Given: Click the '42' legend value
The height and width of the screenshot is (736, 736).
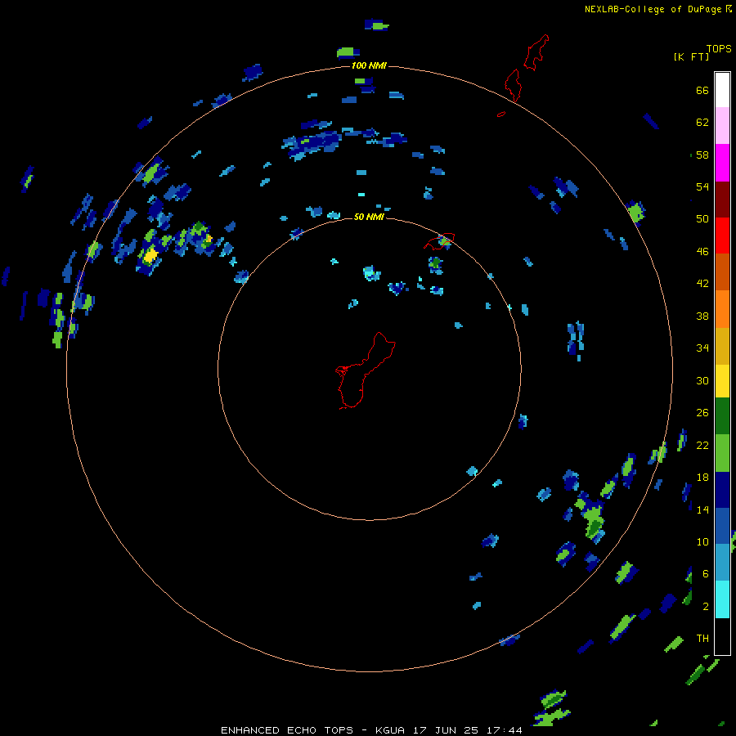Looking at the screenshot, I should [x=702, y=283].
